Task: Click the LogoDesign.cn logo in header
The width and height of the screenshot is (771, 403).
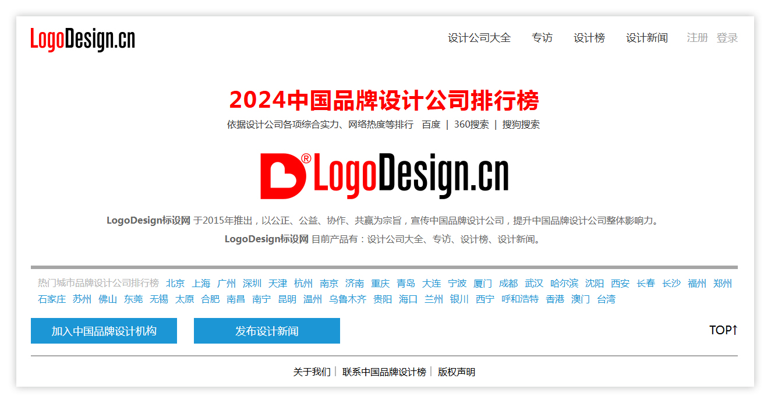Action: pyautogui.click(x=83, y=39)
